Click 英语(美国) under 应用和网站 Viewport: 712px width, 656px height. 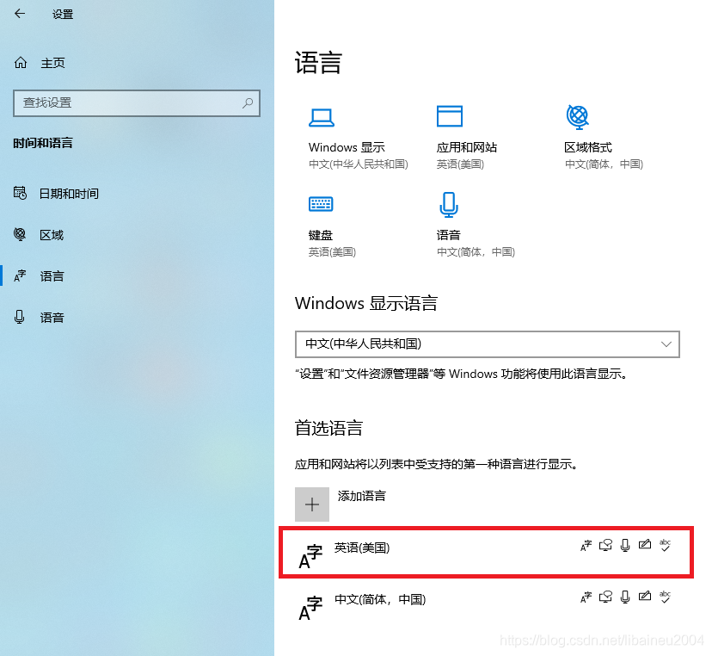[460, 164]
